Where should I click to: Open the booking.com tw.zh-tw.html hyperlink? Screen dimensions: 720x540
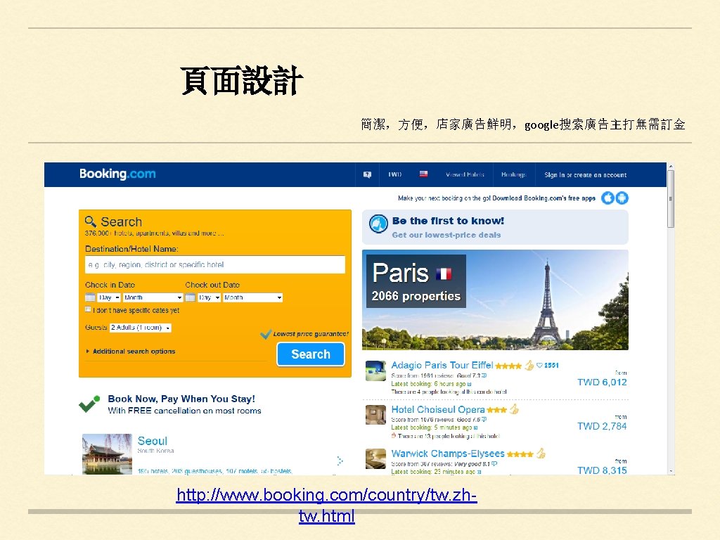[x=326, y=505]
